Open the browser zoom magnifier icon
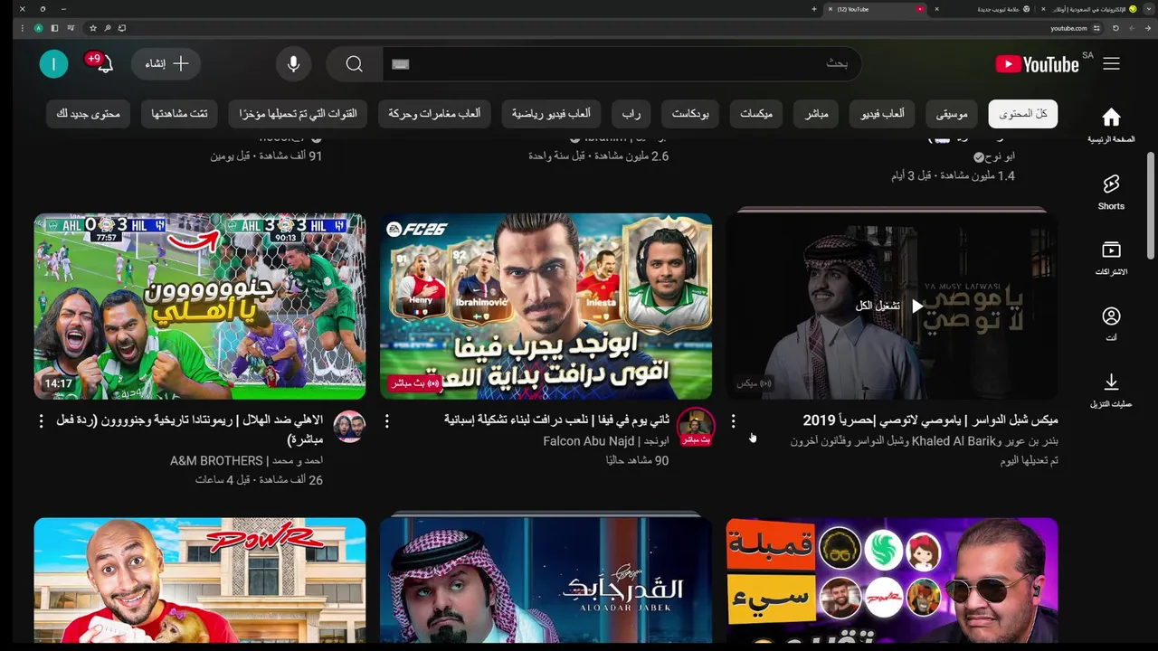This screenshot has height=651, width=1158. [x=107, y=28]
